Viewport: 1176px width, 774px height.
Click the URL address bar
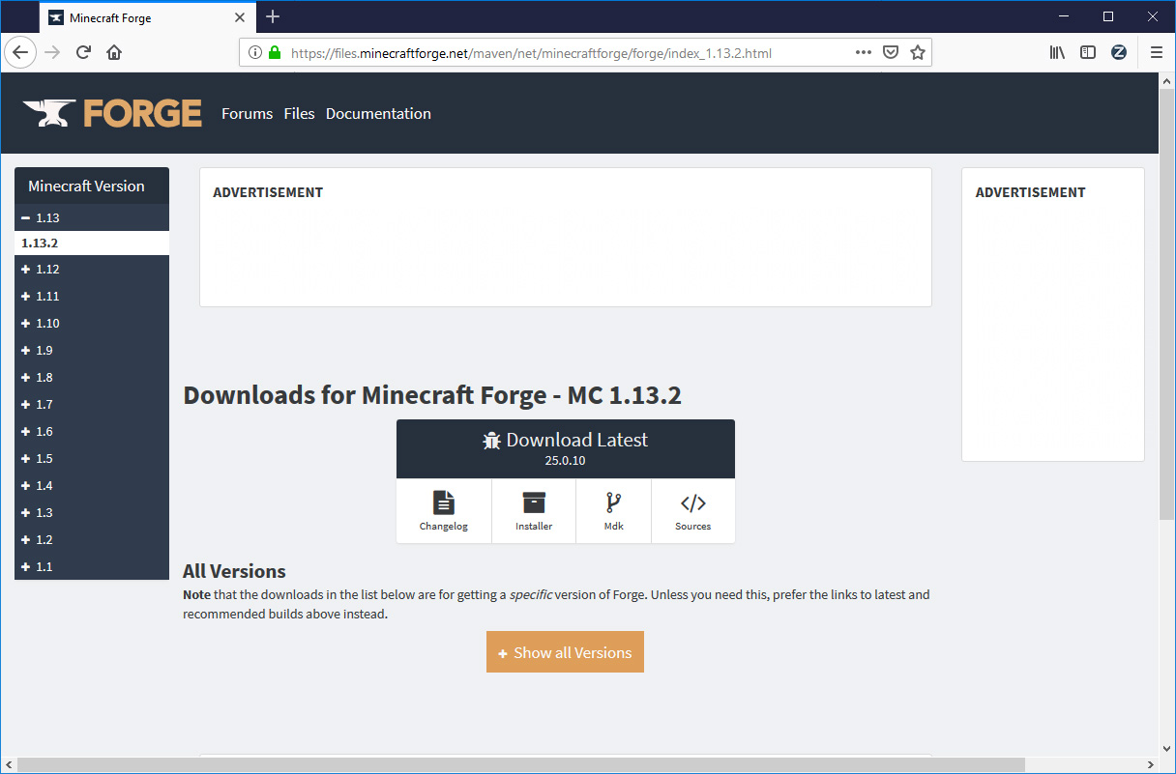561,53
